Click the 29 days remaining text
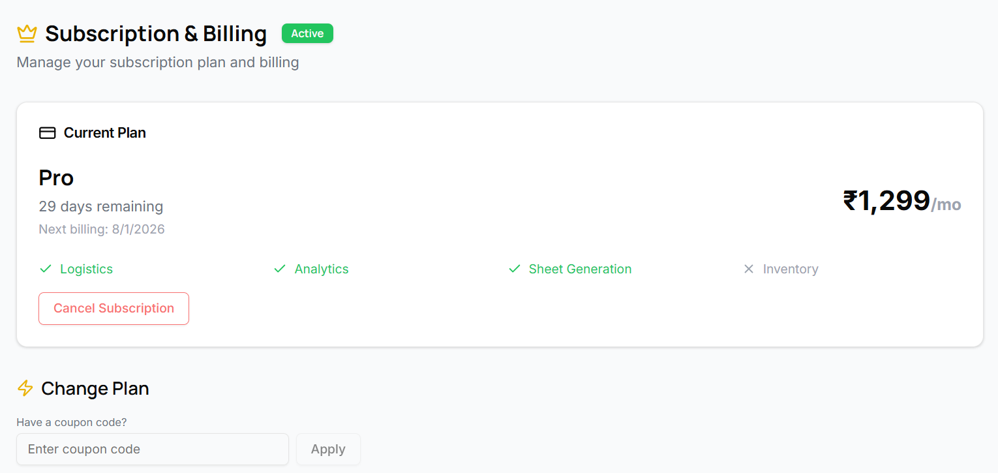Viewport: 998px width, 473px height. point(101,206)
